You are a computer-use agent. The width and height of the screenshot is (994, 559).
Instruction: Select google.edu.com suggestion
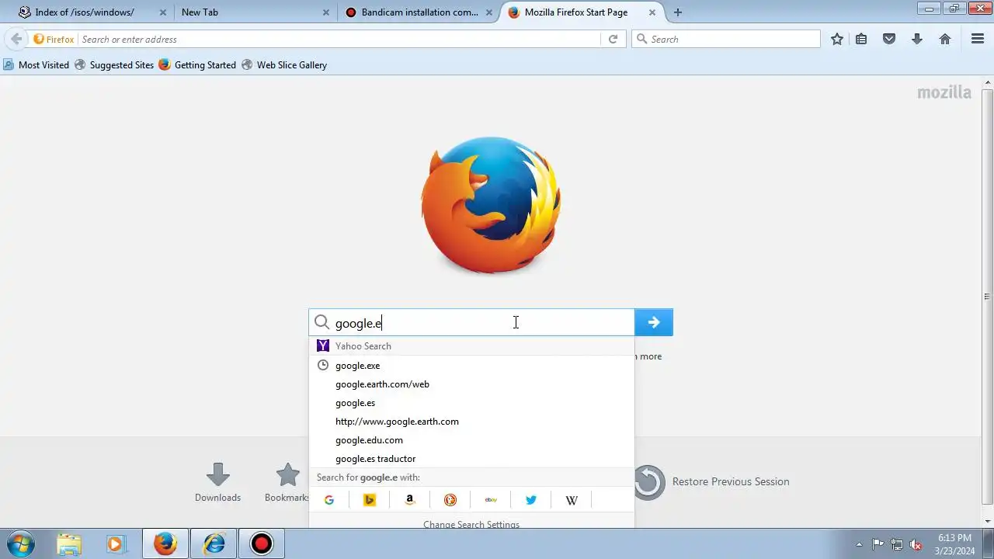pos(471,439)
